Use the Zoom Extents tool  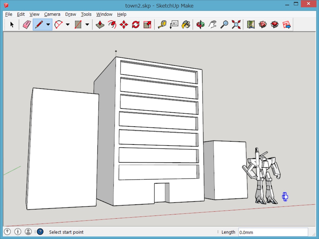pos(236,25)
